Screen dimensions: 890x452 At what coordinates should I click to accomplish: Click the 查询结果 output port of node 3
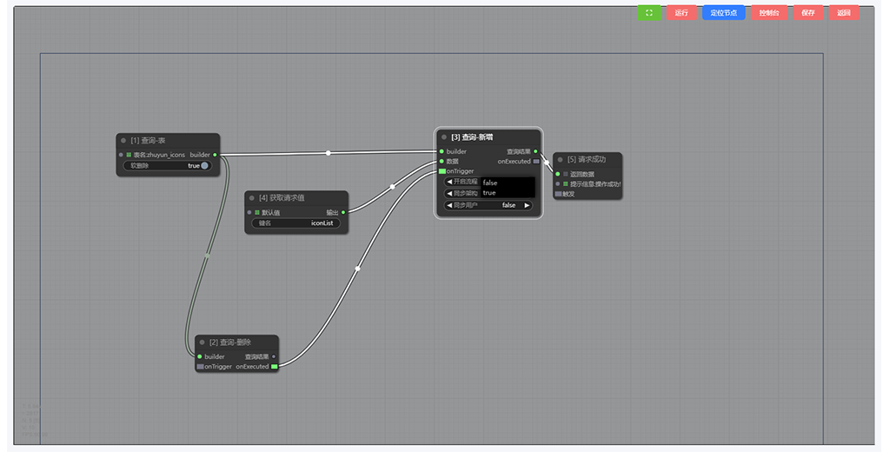click(x=535, y=151)
